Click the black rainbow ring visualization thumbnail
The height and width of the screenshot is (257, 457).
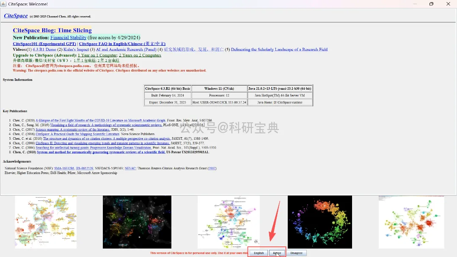tap(320, 222)
